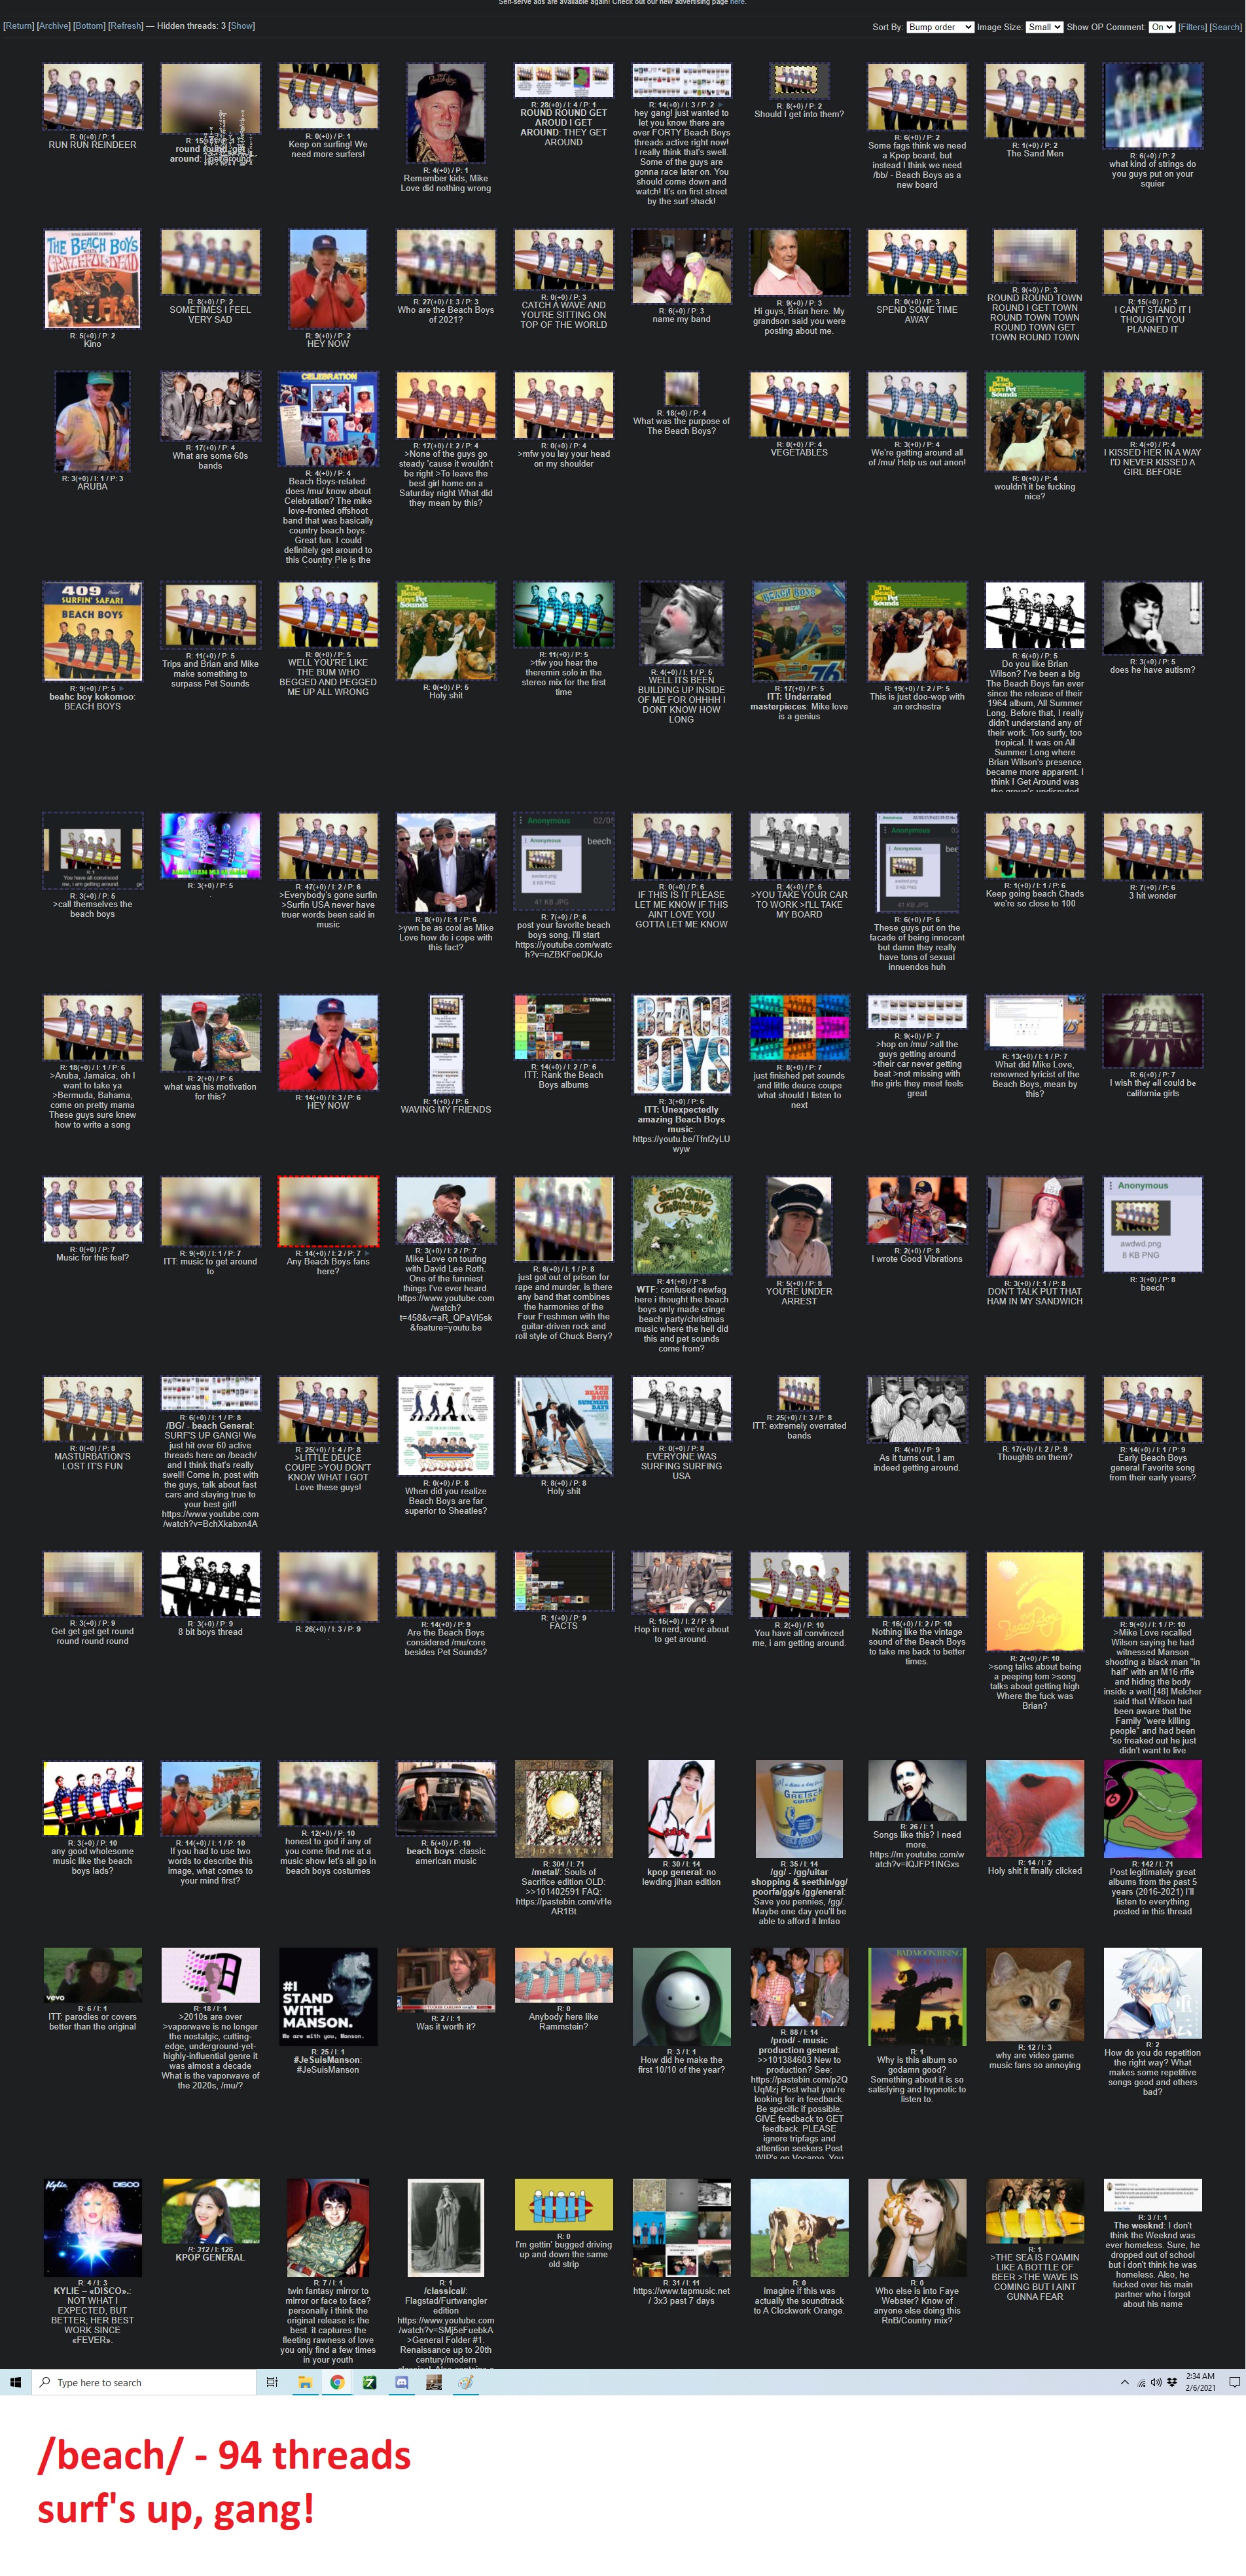Click the '3 hit wonder' caption
The width and height of the screenshot is (1246, 2576).
coord(1153,895)
